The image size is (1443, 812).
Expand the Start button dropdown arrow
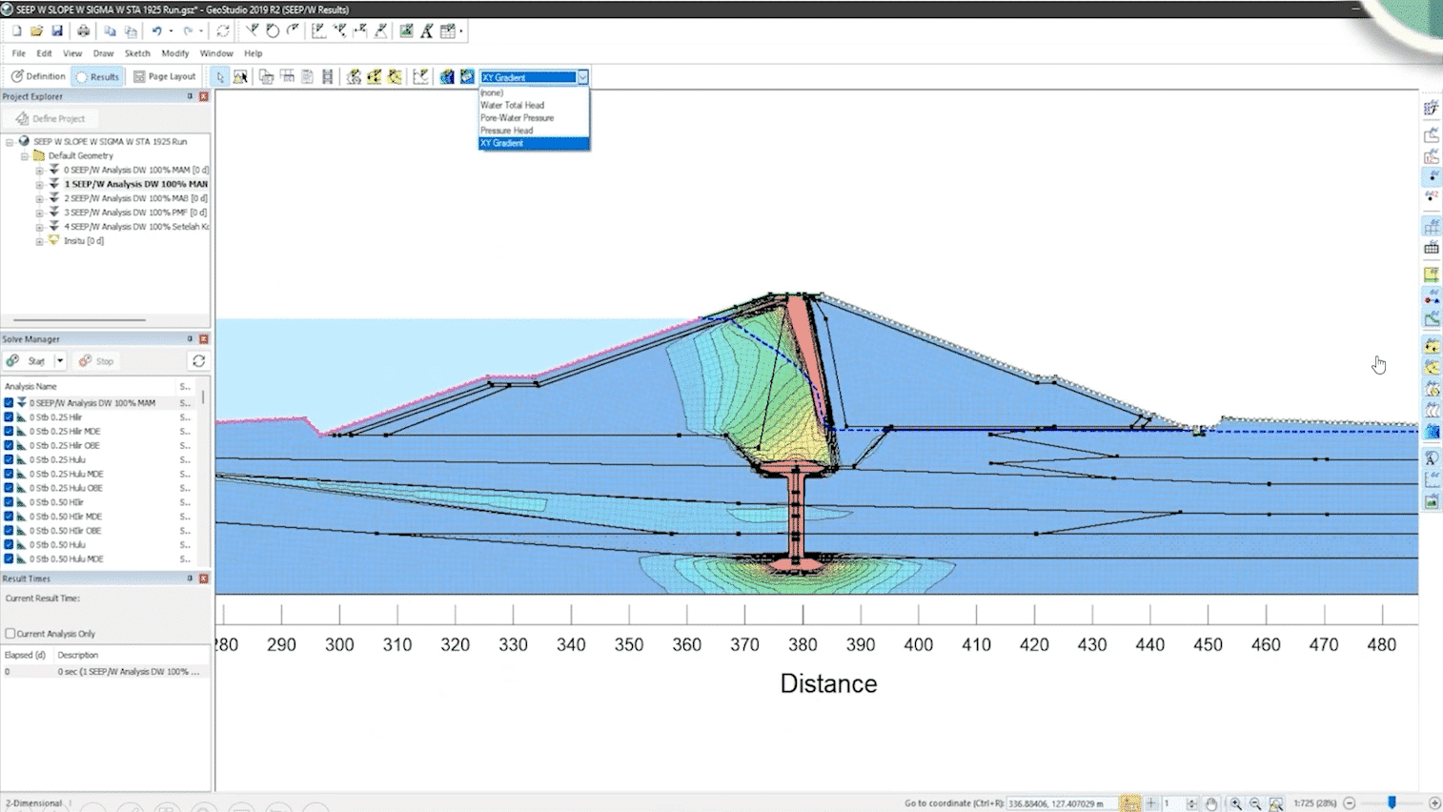(60, 361)
